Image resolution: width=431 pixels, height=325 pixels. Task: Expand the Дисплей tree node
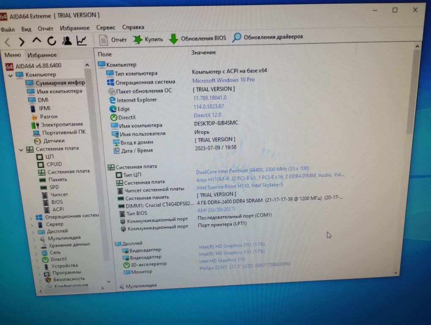[33, 232]
